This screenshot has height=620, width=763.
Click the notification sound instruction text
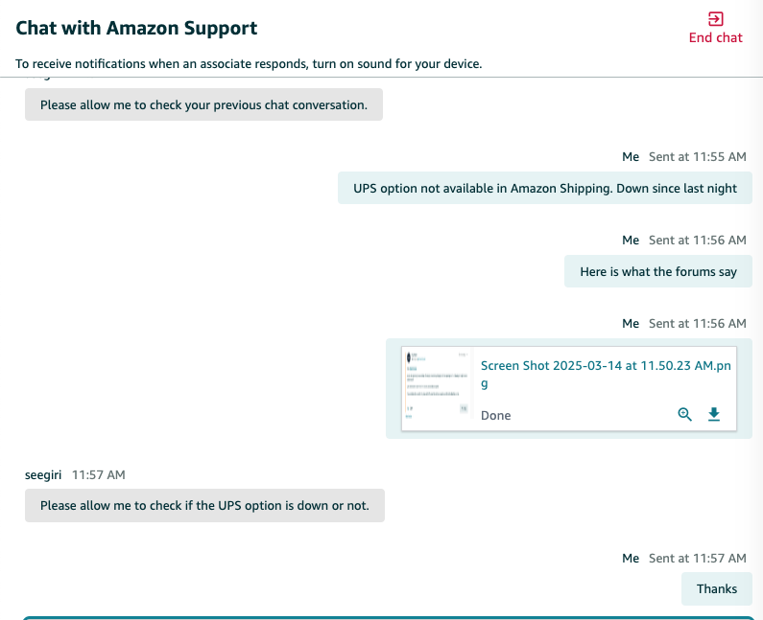click(x=249, y=63)
